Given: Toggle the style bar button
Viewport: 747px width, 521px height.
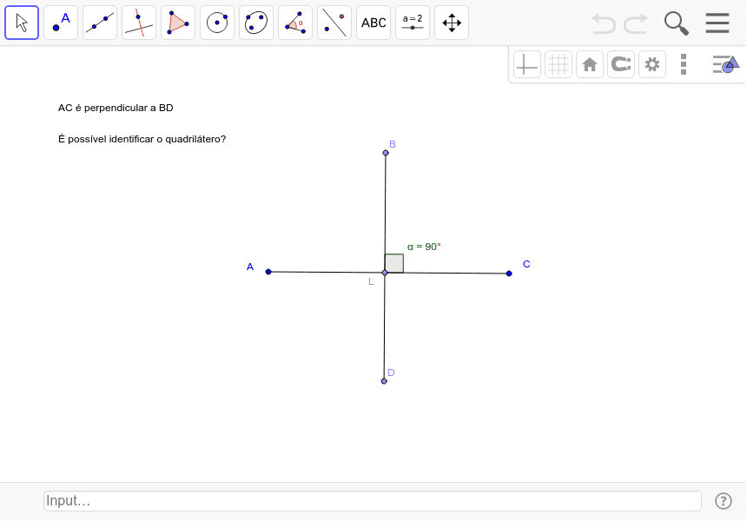Looking at the screenshot, I should point(725,64).
